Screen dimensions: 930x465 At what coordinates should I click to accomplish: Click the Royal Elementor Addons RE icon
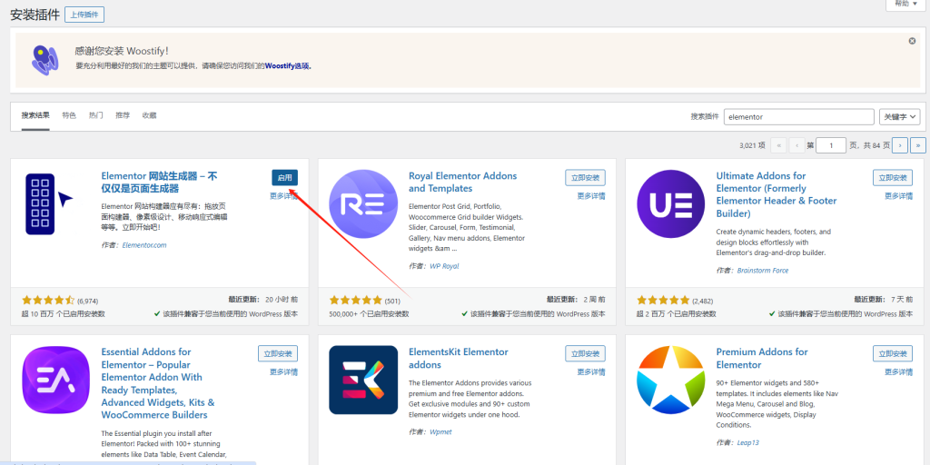(x=363, y=204)
